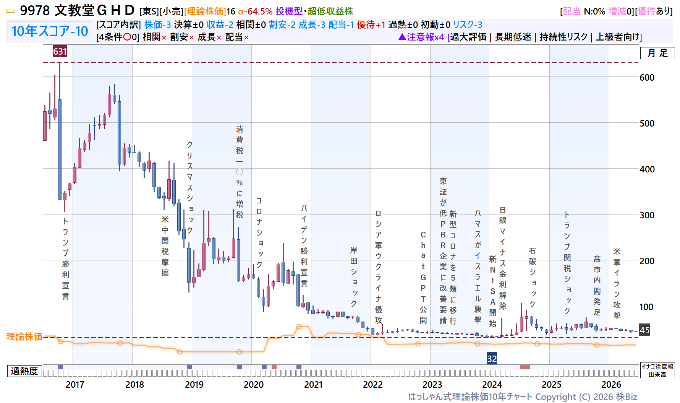Click the 10年スコア-10 score box
This screenshot has height=403, width=680.
[x=50, y=31]
